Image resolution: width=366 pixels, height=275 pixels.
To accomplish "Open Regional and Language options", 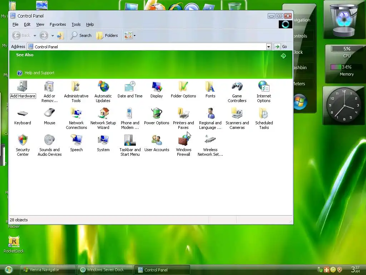I will pos(210,119).
